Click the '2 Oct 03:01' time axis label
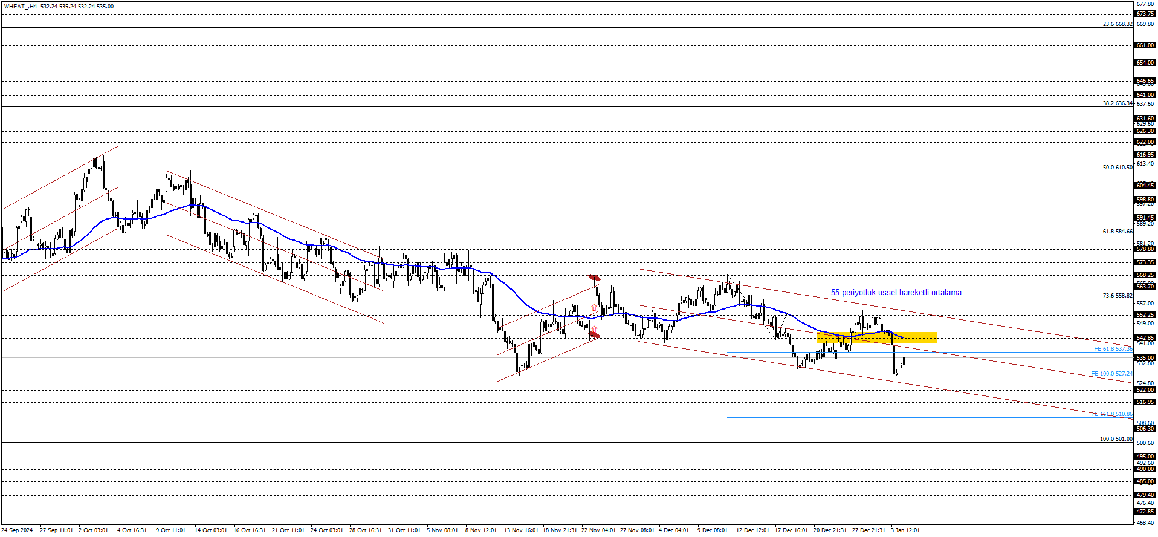Viewport: 1158px width, 537px height. [93, 530]
